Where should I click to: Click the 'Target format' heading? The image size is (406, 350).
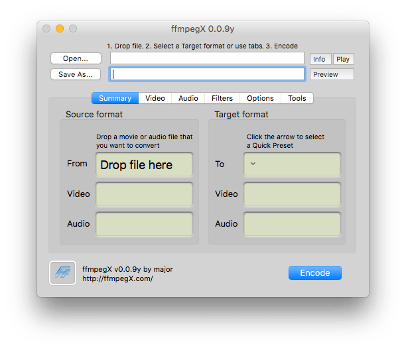click(241, 114)
